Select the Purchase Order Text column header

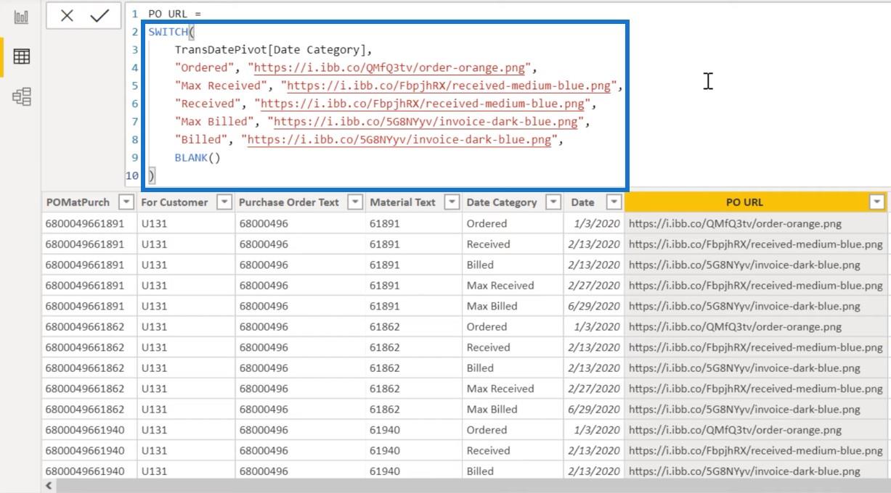pyautogui.click(x=289, y=202)
